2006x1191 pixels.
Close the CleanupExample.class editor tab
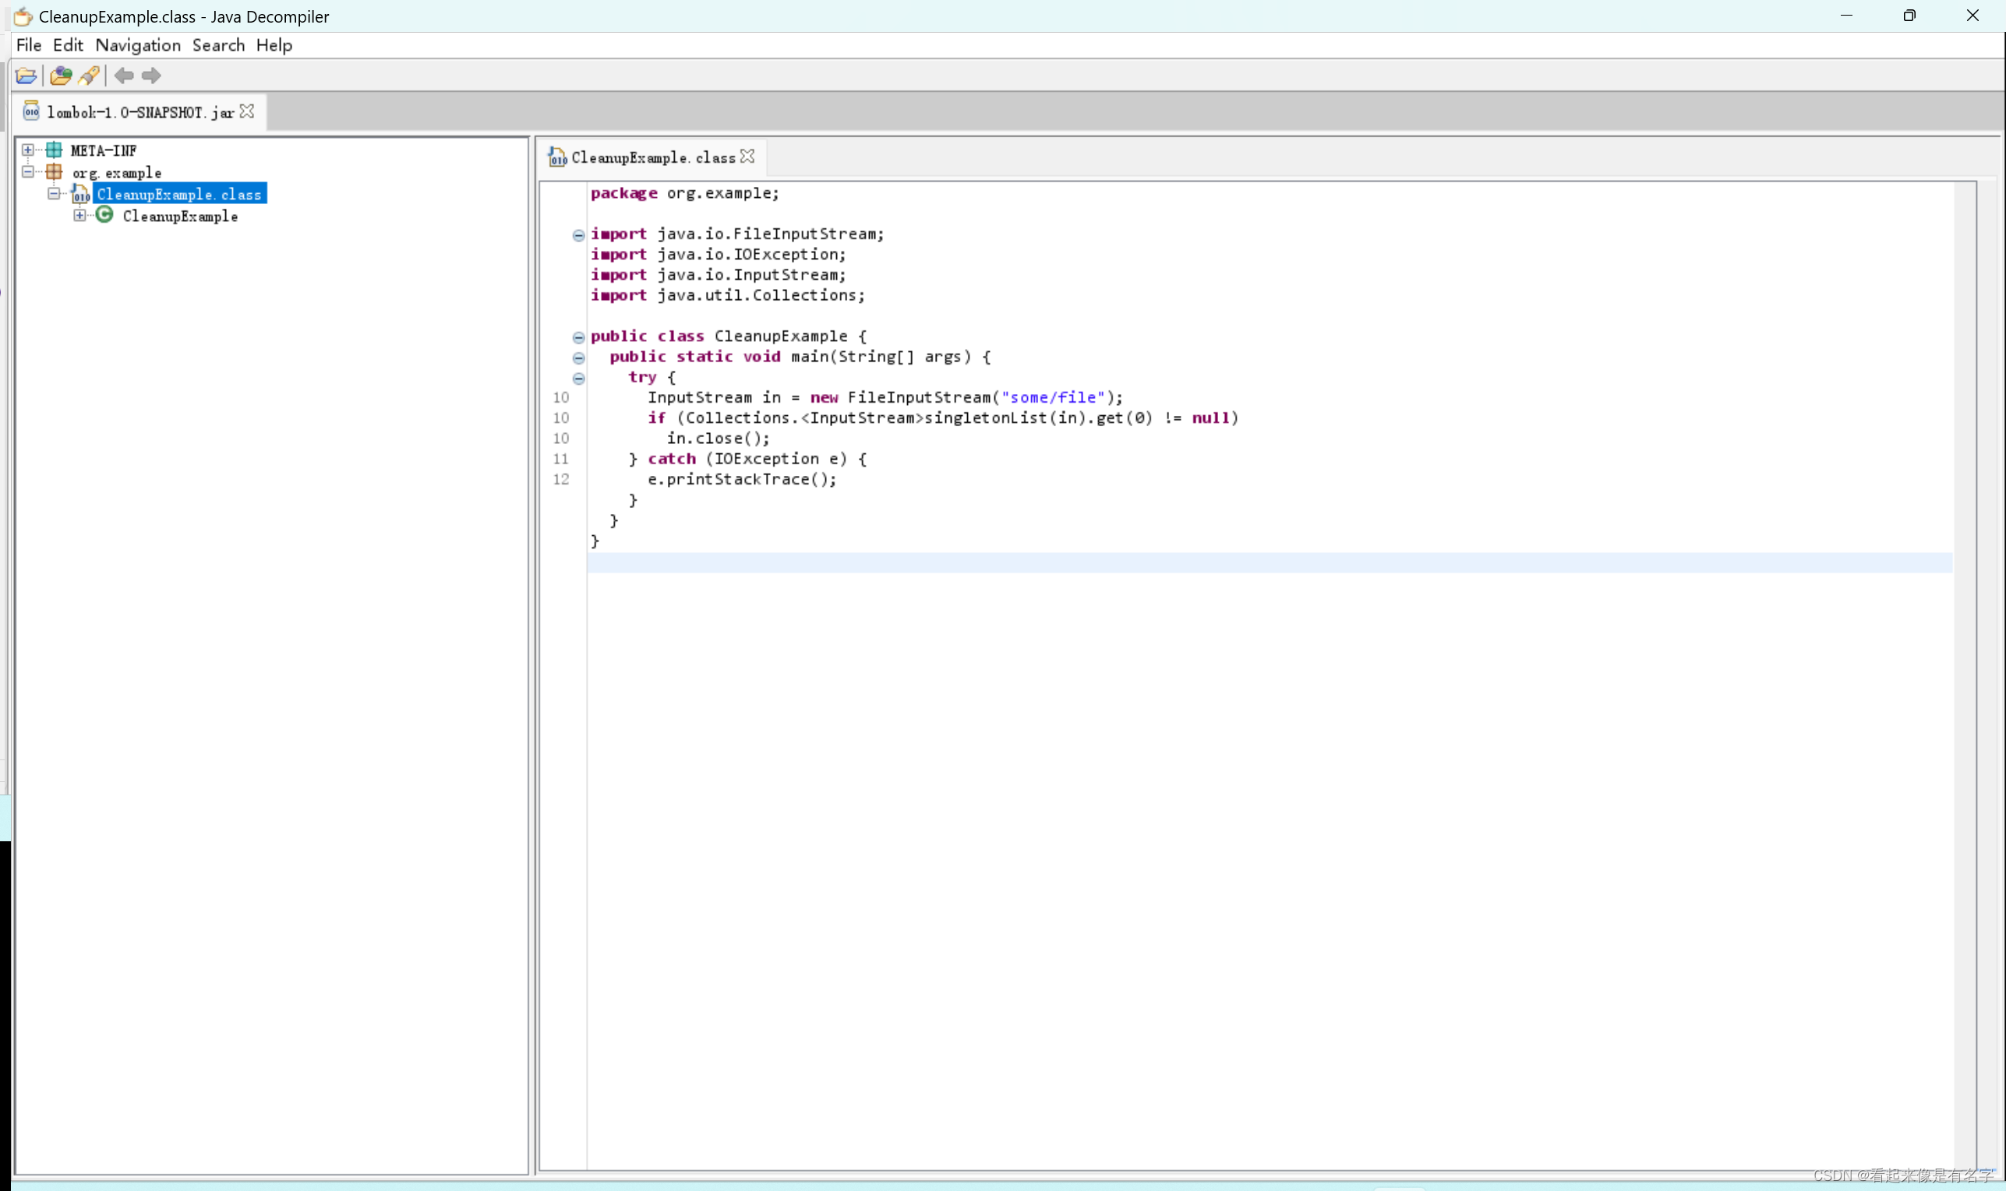747,157
